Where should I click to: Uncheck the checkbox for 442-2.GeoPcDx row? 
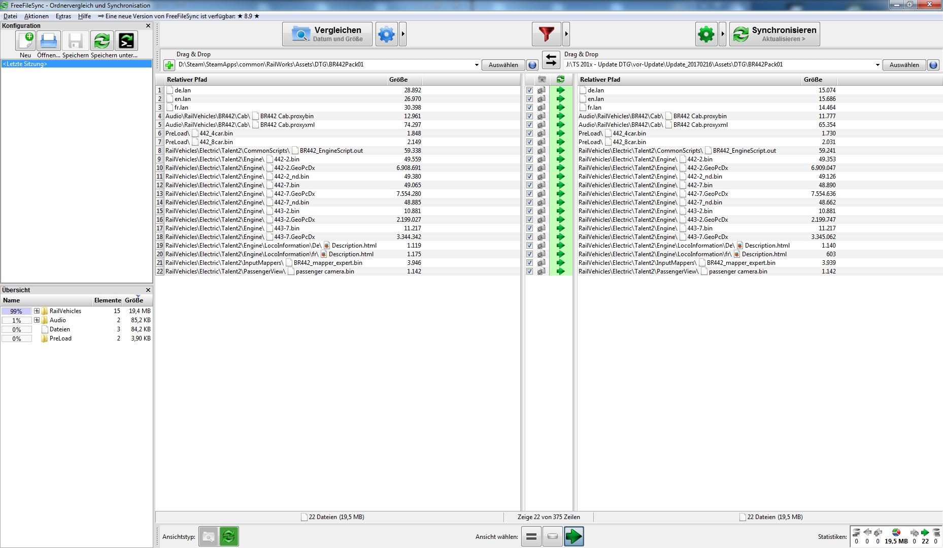529,168
